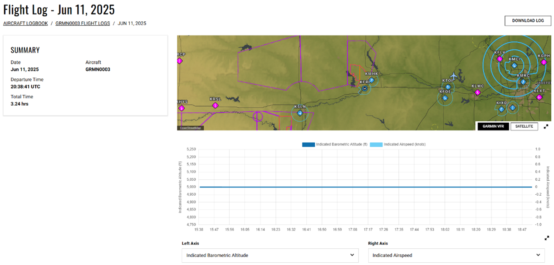Toggle Indicated Airspeed legend series
Image resolution: width=554 pixels, height=265 pixels.
click(398, 145)
